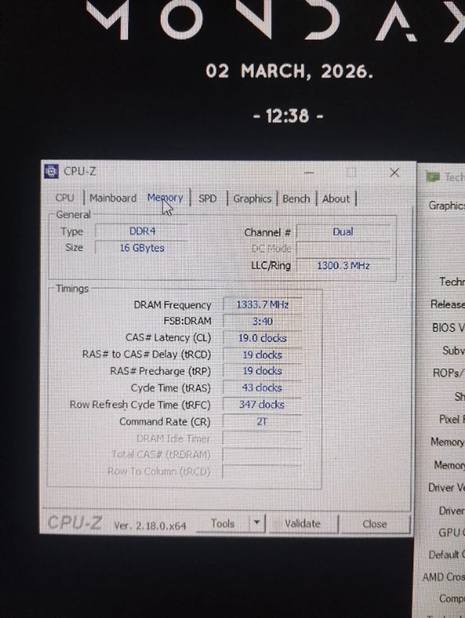Select the CAS# Latency 19.0 clocks value
Screen dimensions: 465x618
pyautogui.click(x=262, y=338)
